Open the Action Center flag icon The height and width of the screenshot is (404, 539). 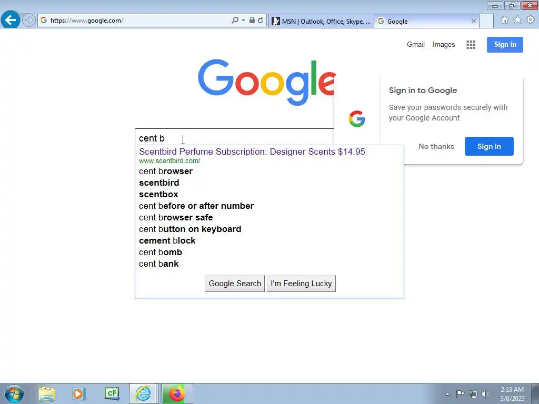tap(460, 394)
